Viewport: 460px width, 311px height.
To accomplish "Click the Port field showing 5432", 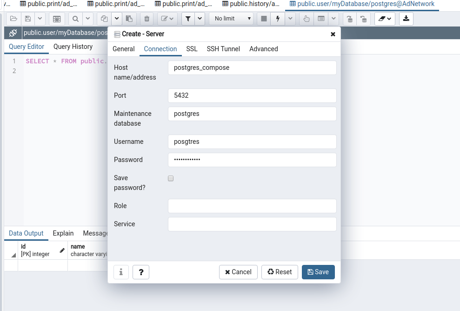I will (x=252, y=96).
